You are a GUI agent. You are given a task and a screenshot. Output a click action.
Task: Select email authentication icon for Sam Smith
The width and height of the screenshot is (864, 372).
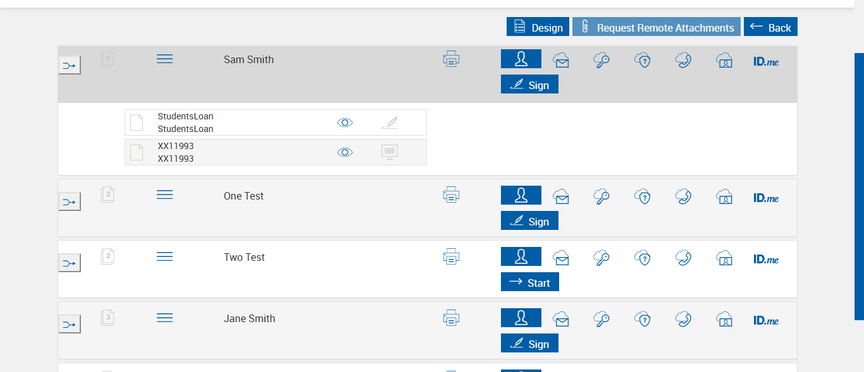pos(561,60)
